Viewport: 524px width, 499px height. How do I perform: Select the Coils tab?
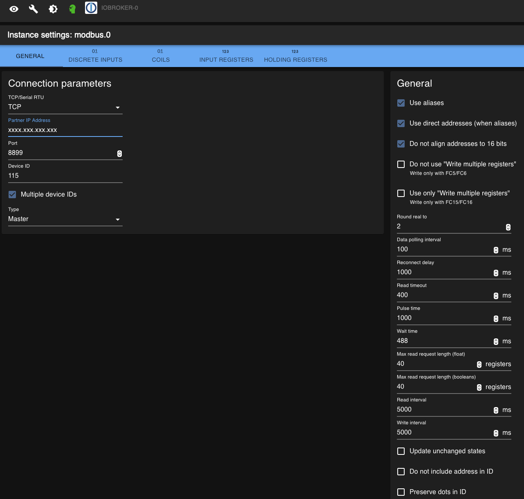[161, 56]
